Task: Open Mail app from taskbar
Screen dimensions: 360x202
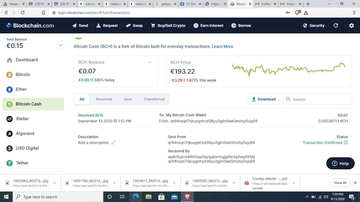Action: coord(174,197)
